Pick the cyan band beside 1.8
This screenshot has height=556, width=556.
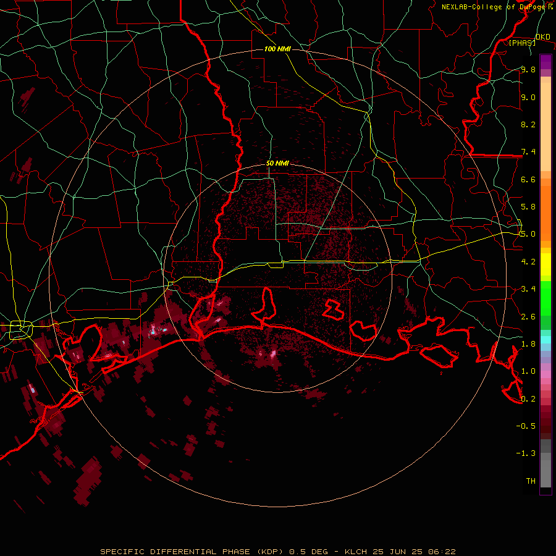pos(545,340)
